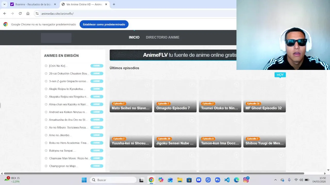Reload the current page
330x185 pixels.
[20, 14]
